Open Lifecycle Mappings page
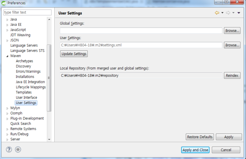 pyautogui.click(x=31, y=87)
